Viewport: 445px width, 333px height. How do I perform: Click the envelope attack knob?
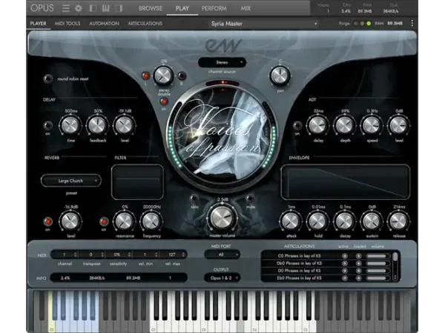click(291, 221)
